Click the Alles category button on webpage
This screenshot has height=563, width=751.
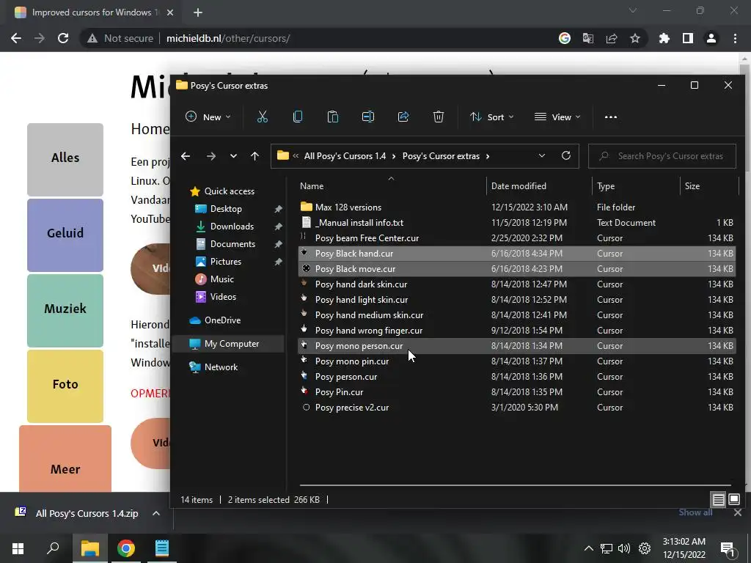coord(65,159)
